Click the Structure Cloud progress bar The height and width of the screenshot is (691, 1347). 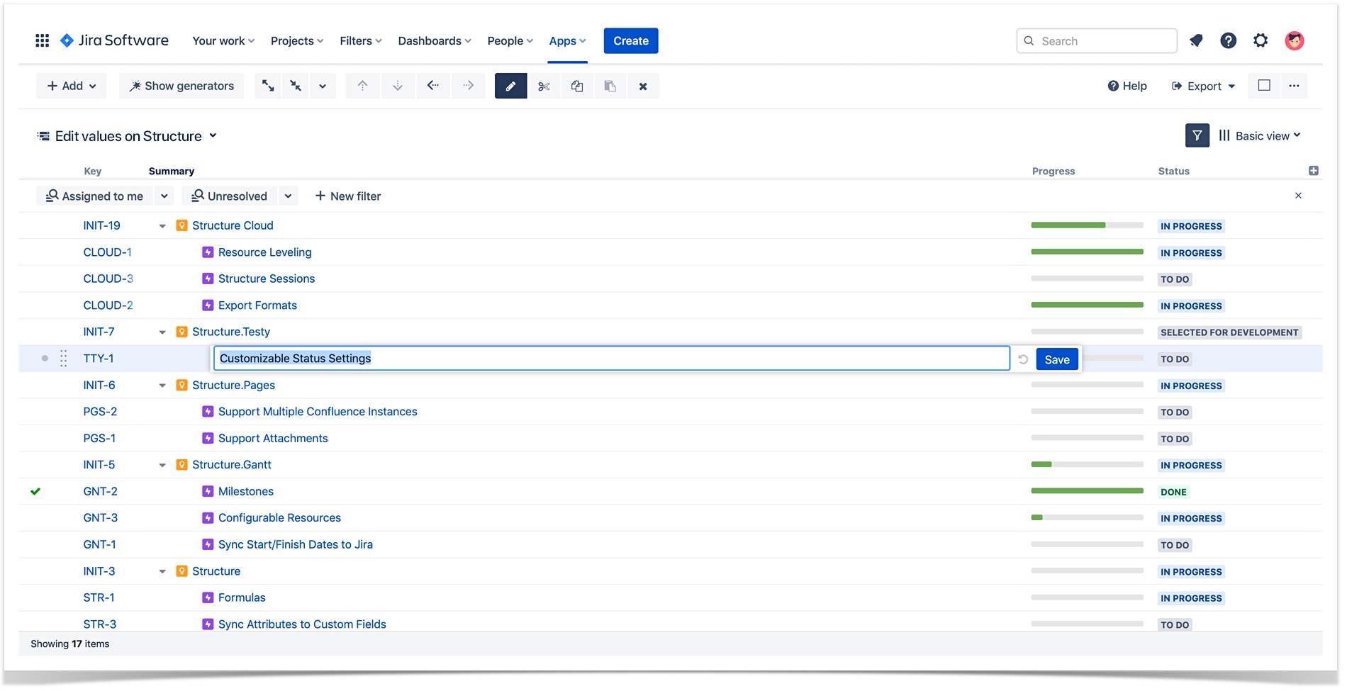pyautogui.click(x=1087, y=225)
